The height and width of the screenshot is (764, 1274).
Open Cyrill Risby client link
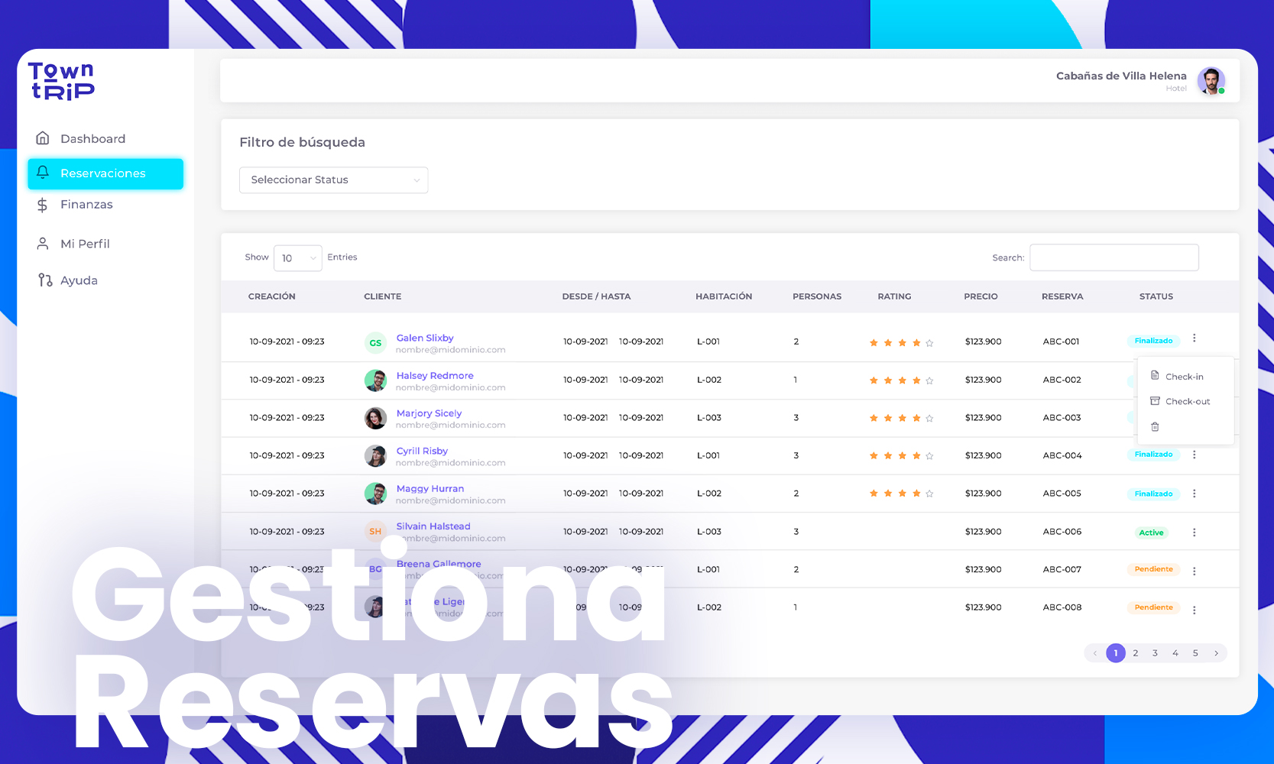tap(422, 451)
